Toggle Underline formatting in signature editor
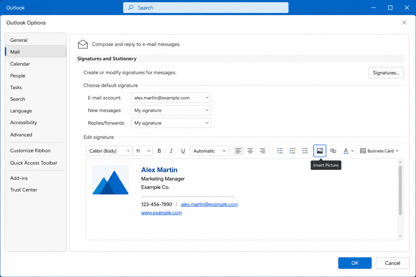Screen dimensions: 416x277 tap(183, 151)
